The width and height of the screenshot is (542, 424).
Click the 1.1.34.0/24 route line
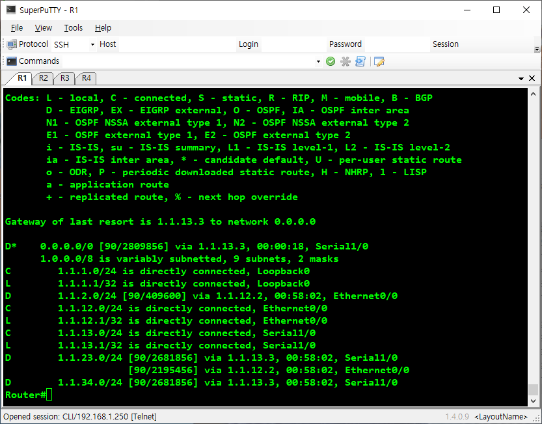tap(201, 382)
